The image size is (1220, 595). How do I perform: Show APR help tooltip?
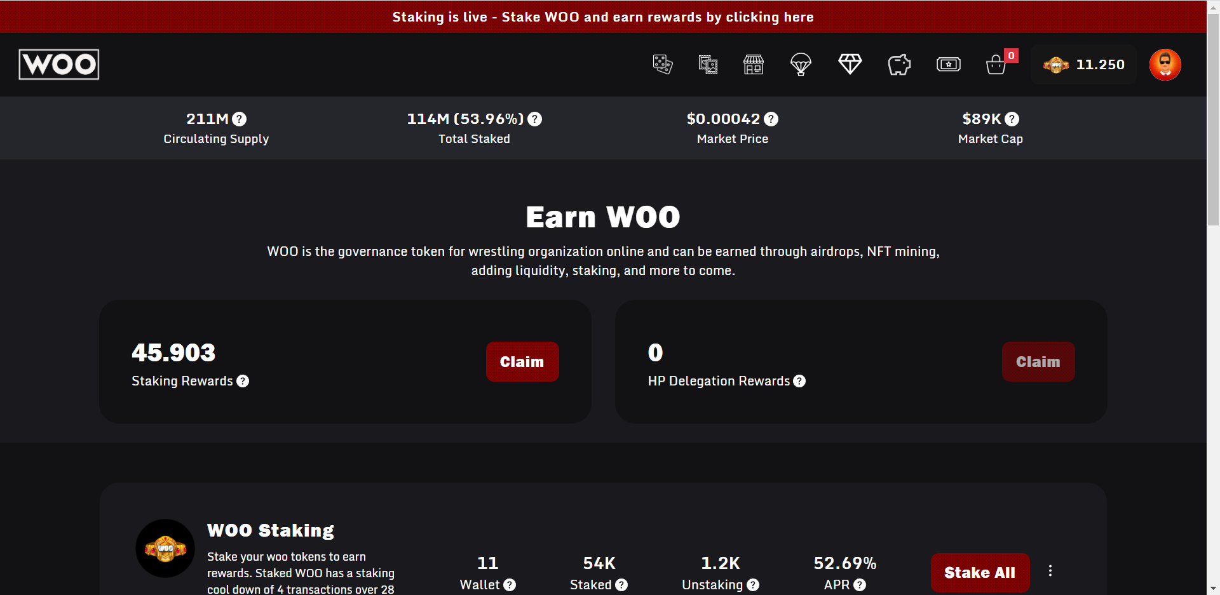point(860,585)
